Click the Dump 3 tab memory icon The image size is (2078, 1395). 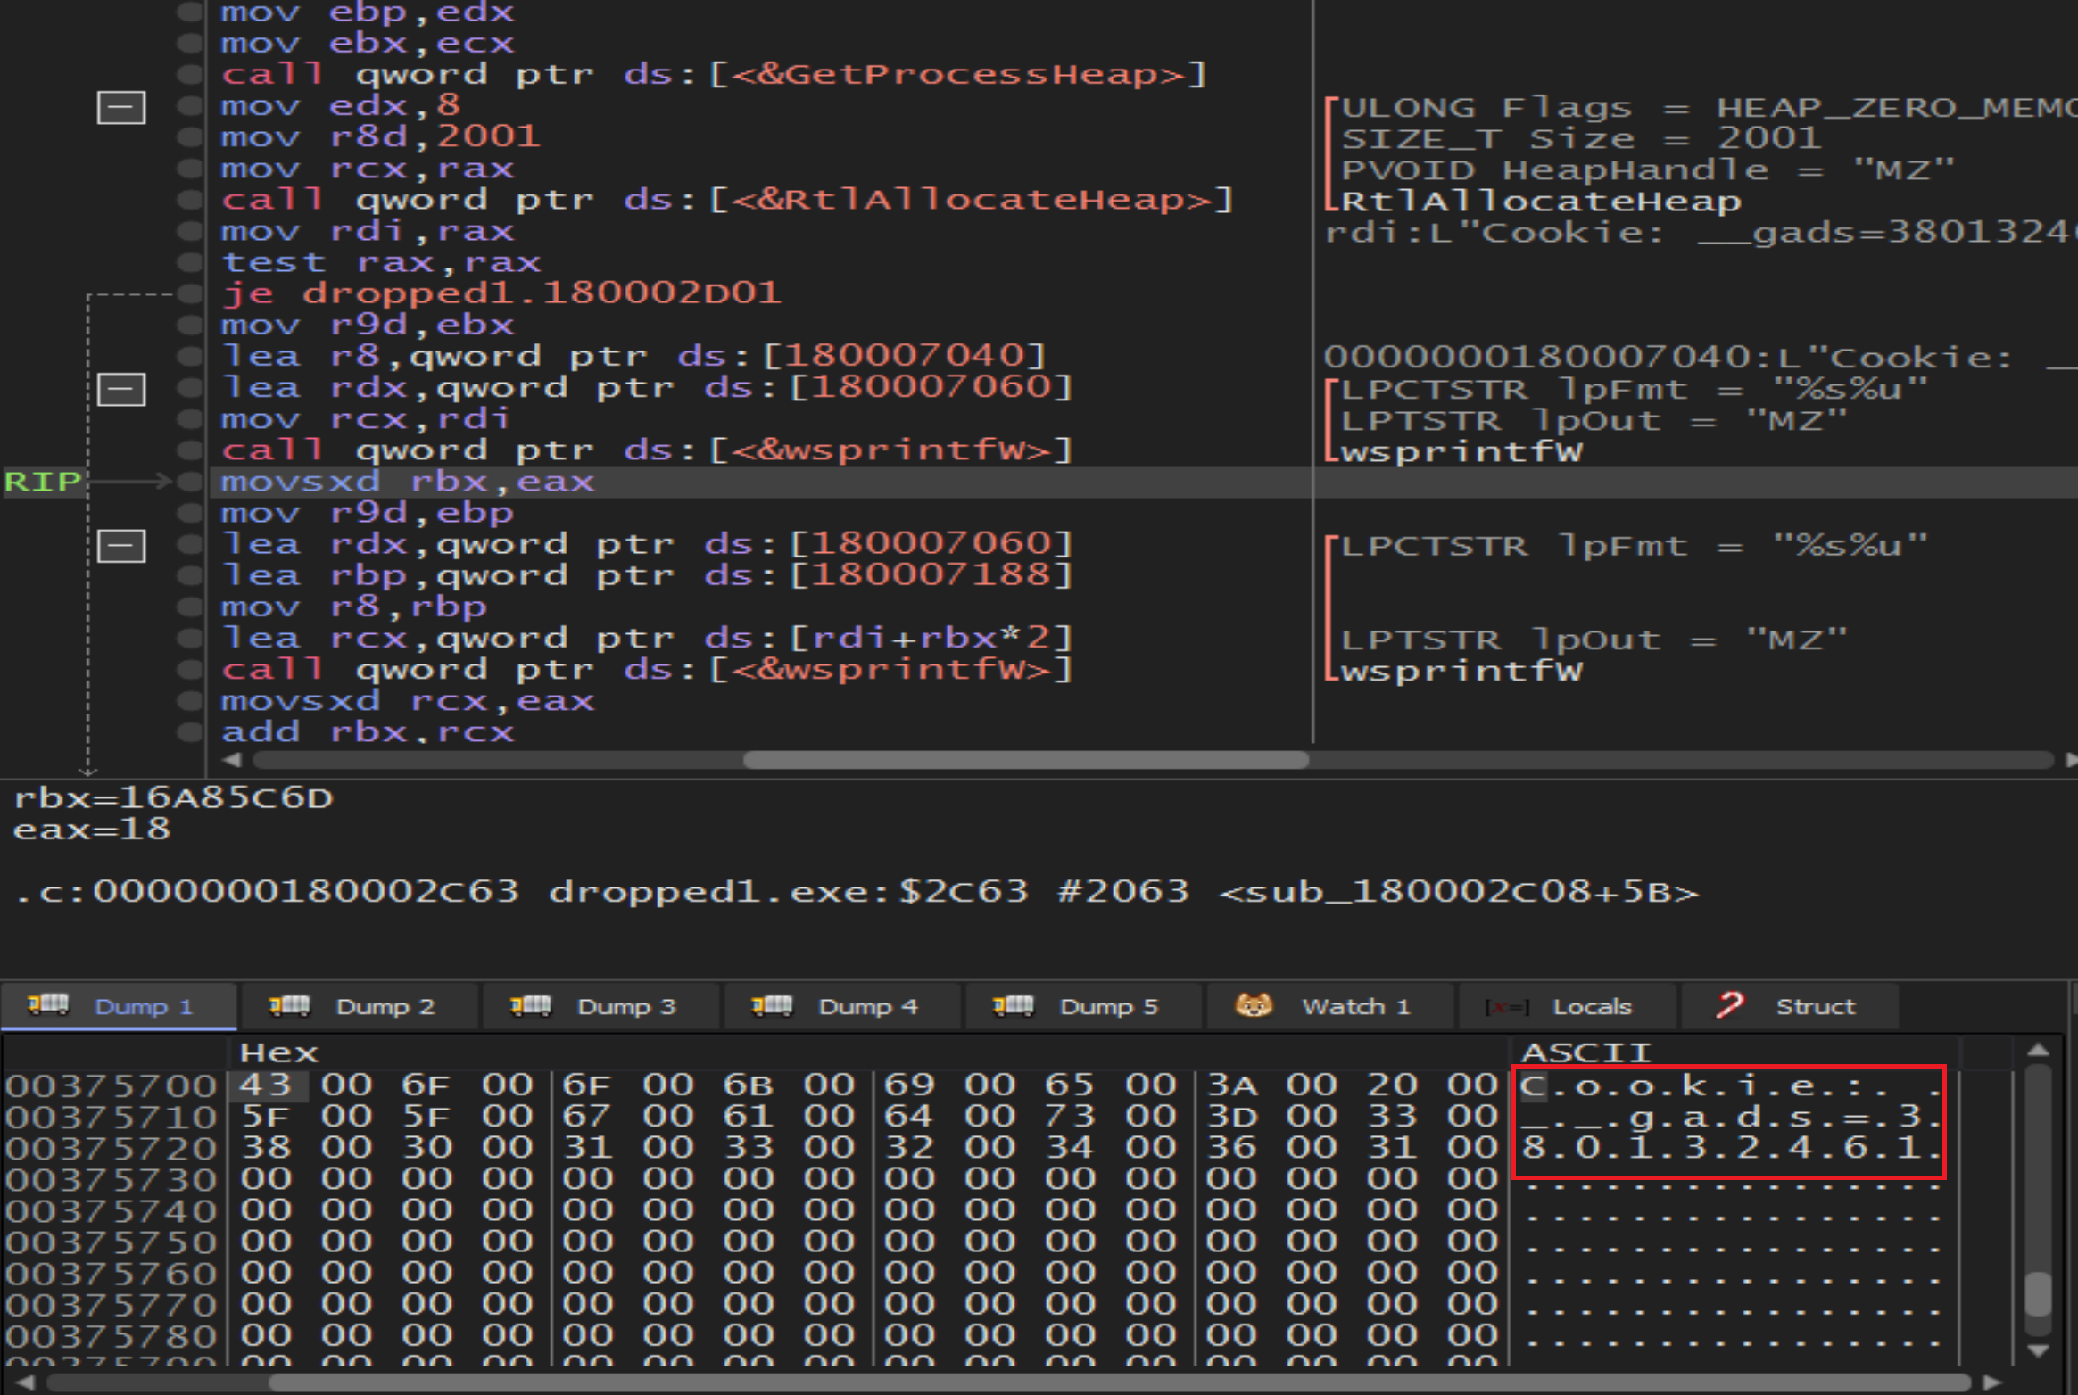[x=530, y=1005]
